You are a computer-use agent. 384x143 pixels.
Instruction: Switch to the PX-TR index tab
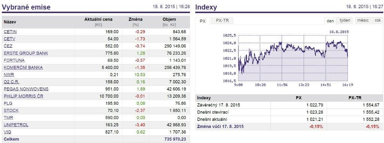(x=222, y=21)
